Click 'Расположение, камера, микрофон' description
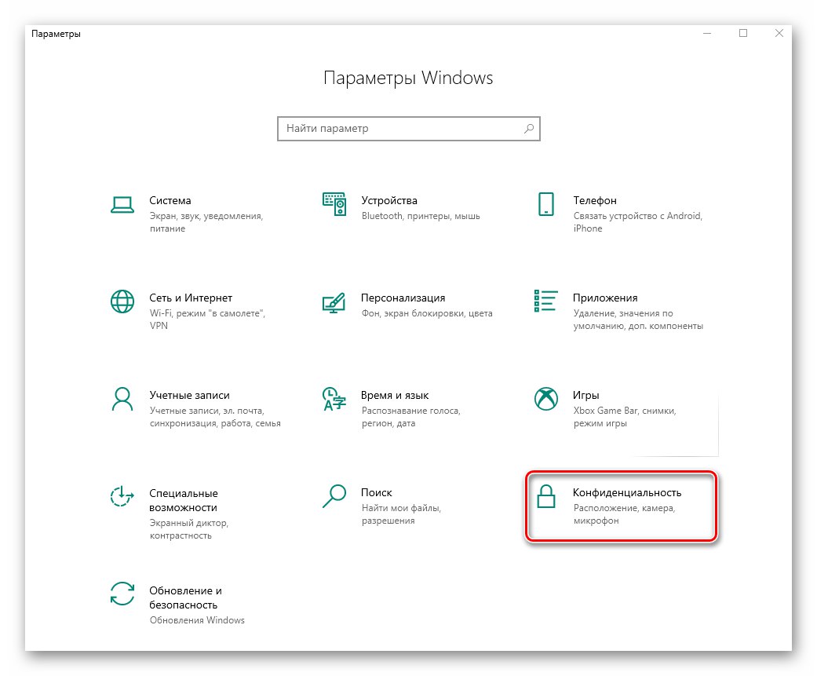The width and height of the screenshot is (817, 676). [x=624, y=514]
